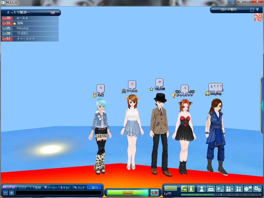
Task: Toggle fullscreen next to 白ひげ鯨村
Action: [252, 10]
